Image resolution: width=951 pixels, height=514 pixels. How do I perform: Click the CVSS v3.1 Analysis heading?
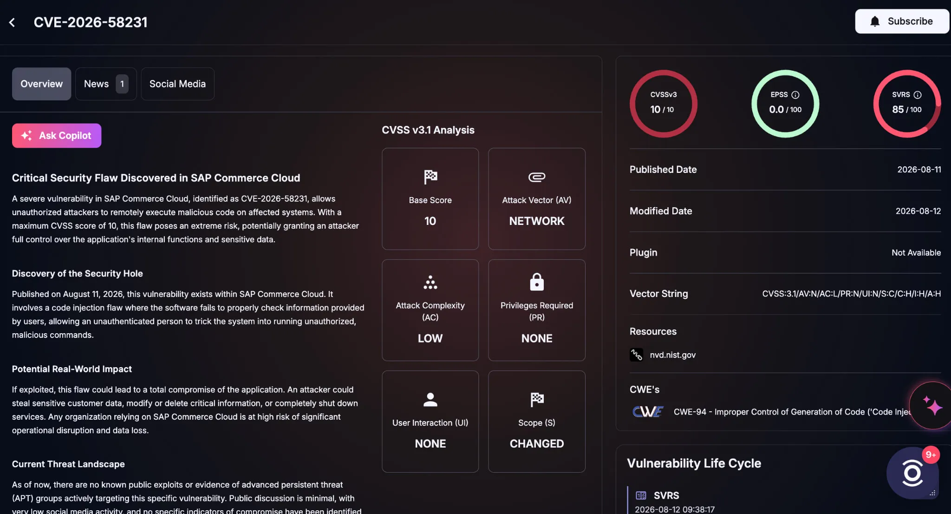[428, 130]
